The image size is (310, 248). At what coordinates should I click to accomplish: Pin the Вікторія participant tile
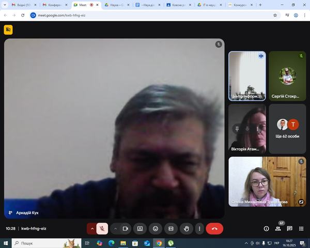coord(237,129)
